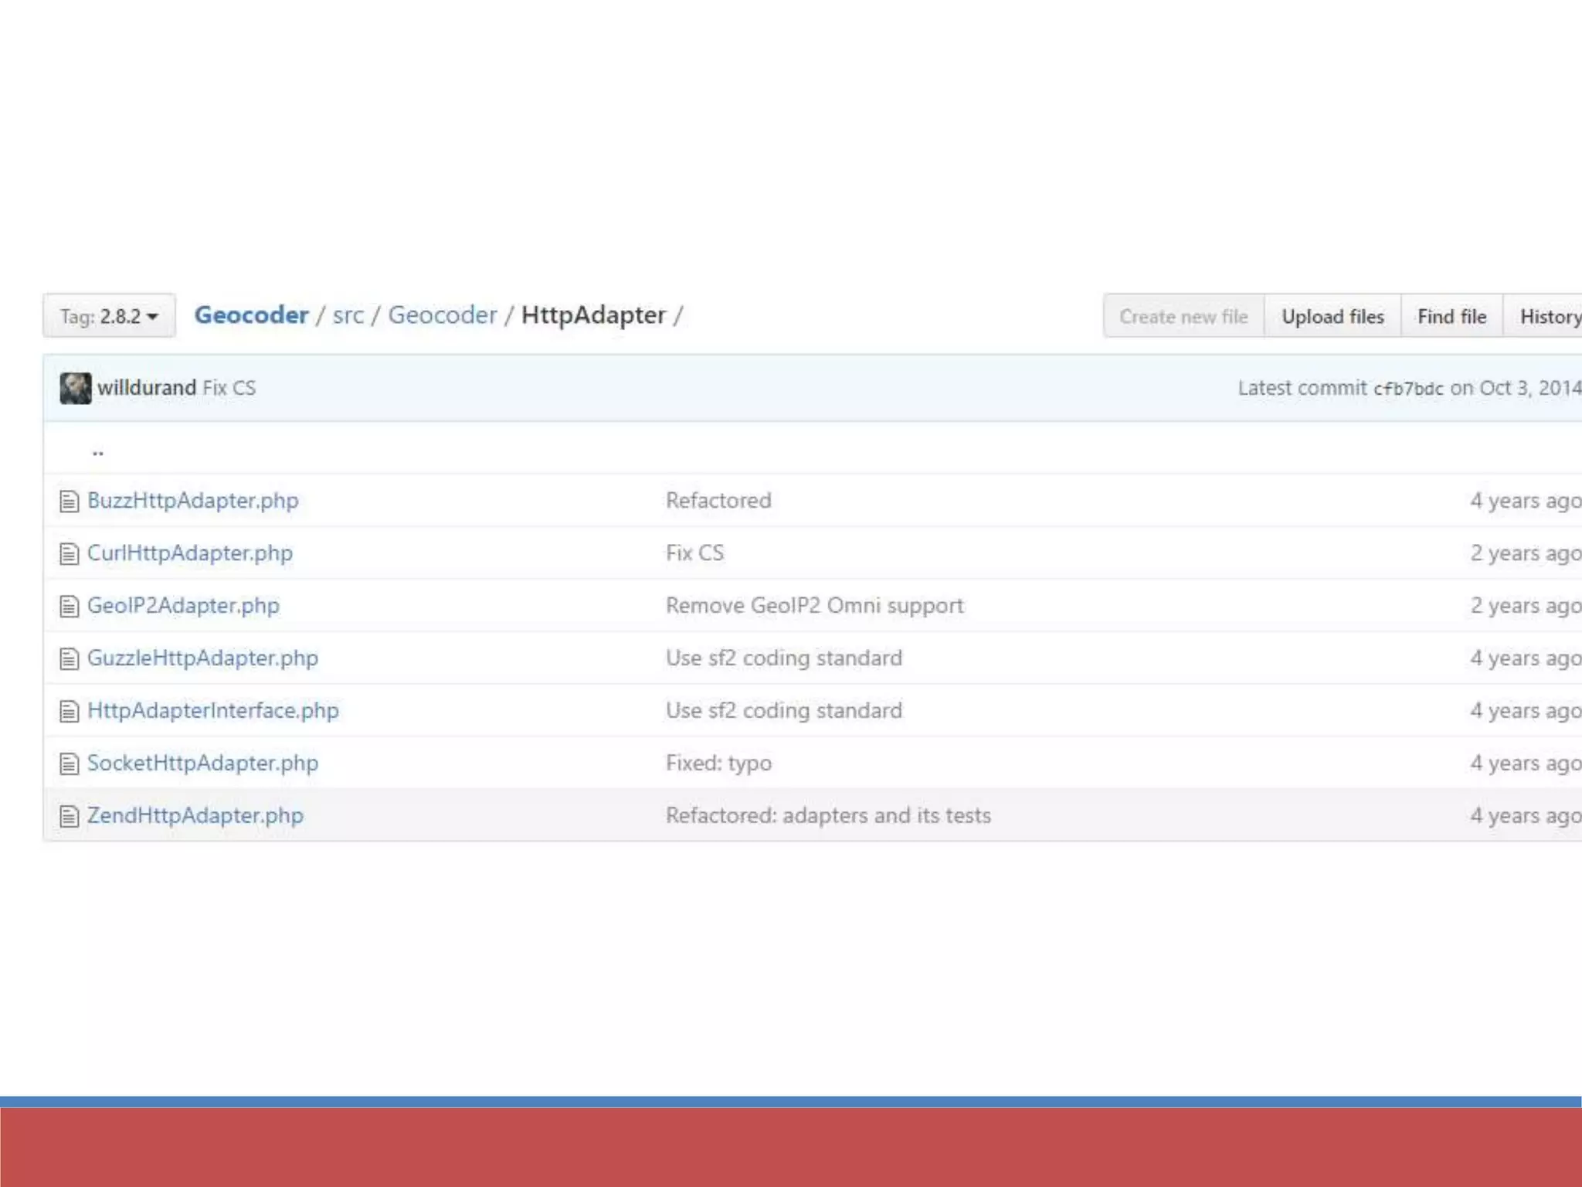
Task: Click file icon beside CurlHttpAdapter.php
Action: pos(70,554)
